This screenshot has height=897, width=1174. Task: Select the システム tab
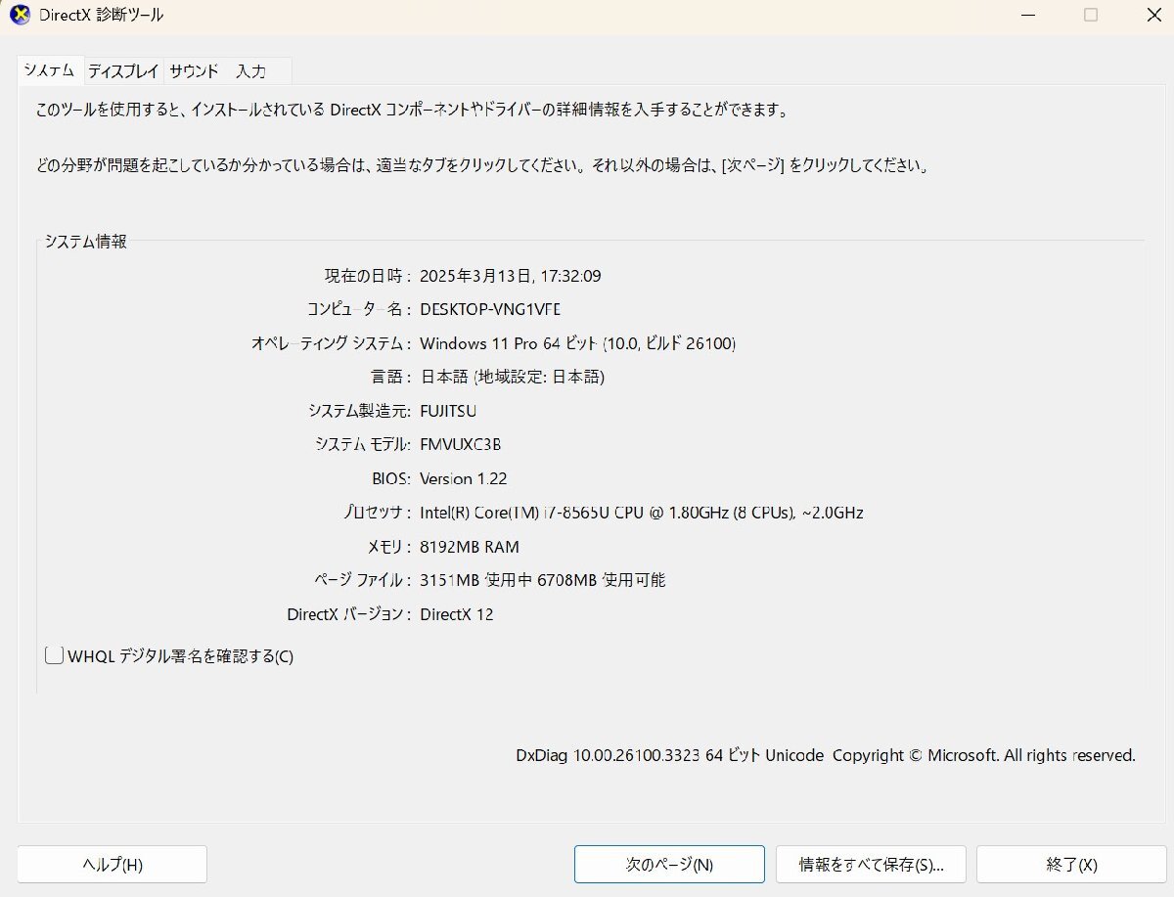pyautogui.click(x=50, y=70)
